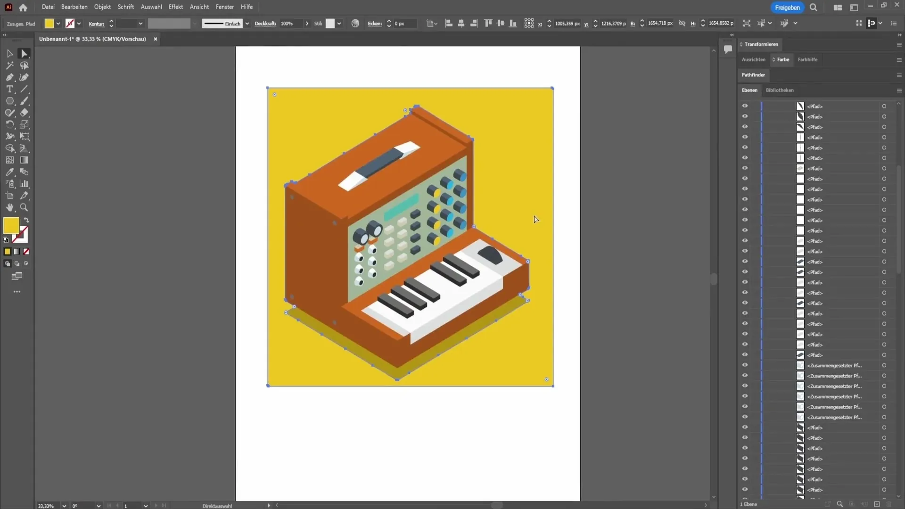Set fill to None in toolbar
The width and height of the screenshot is (905, 509).
tap(26, 252)
